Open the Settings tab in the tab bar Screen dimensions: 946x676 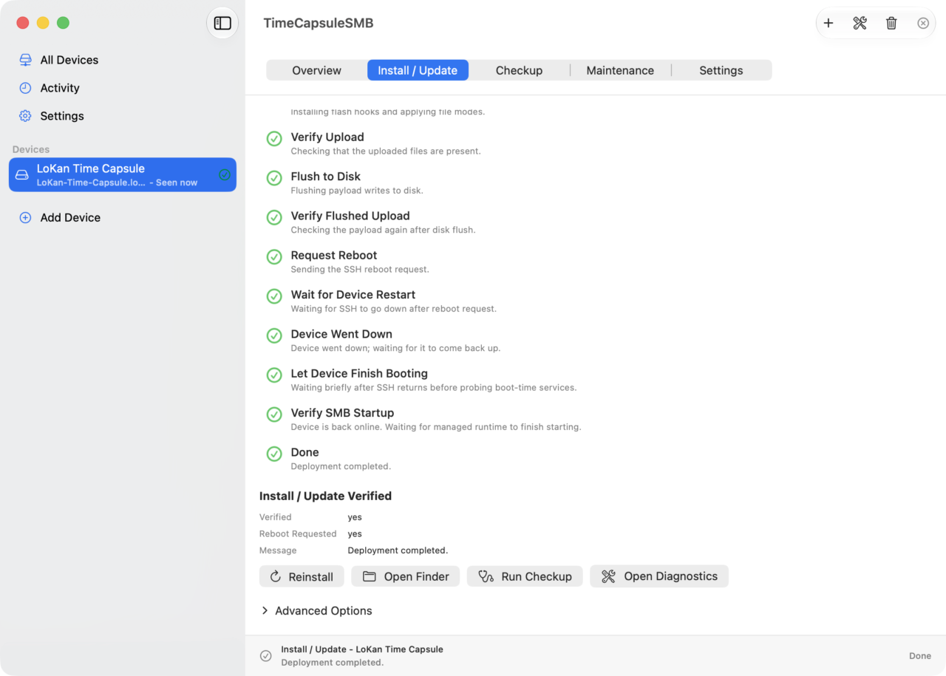pyautogui.click(x=721, y=70)
